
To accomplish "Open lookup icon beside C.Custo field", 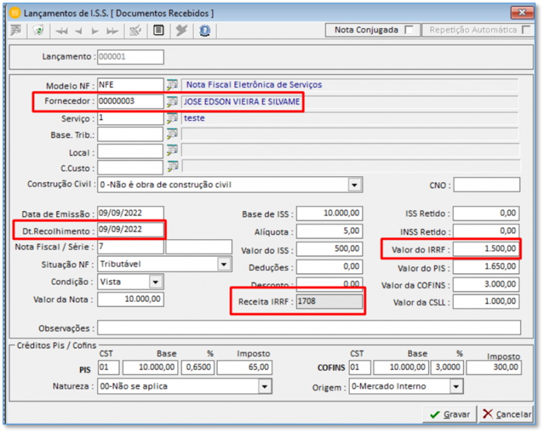I will (x=171, y=167).
